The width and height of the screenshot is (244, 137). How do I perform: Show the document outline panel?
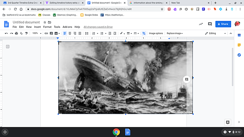8,46
